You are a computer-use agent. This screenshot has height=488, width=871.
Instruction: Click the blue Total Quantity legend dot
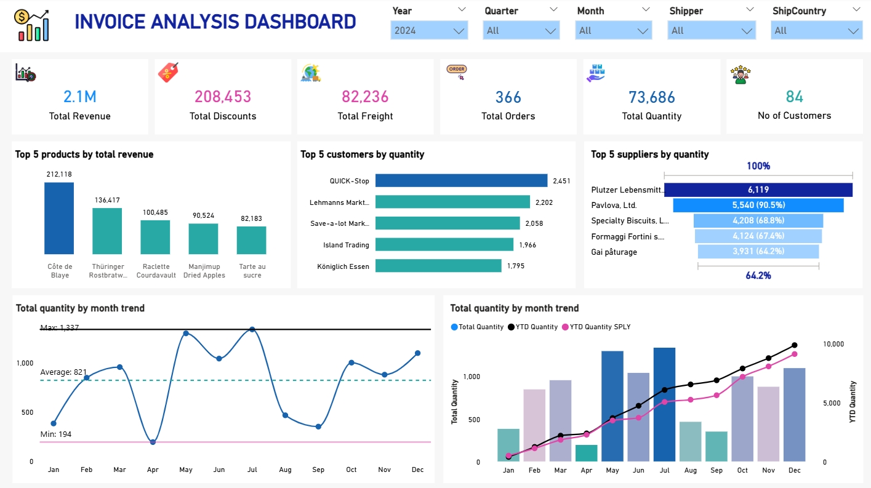[x=454, y=327]
